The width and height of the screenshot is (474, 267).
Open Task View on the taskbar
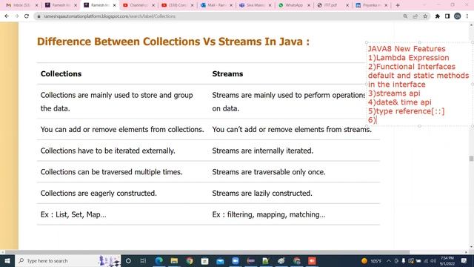coord(143,260)
